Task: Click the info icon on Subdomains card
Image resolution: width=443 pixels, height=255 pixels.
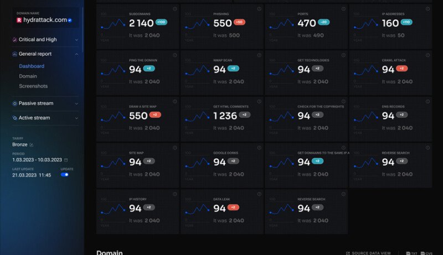Action: (174, 9)
